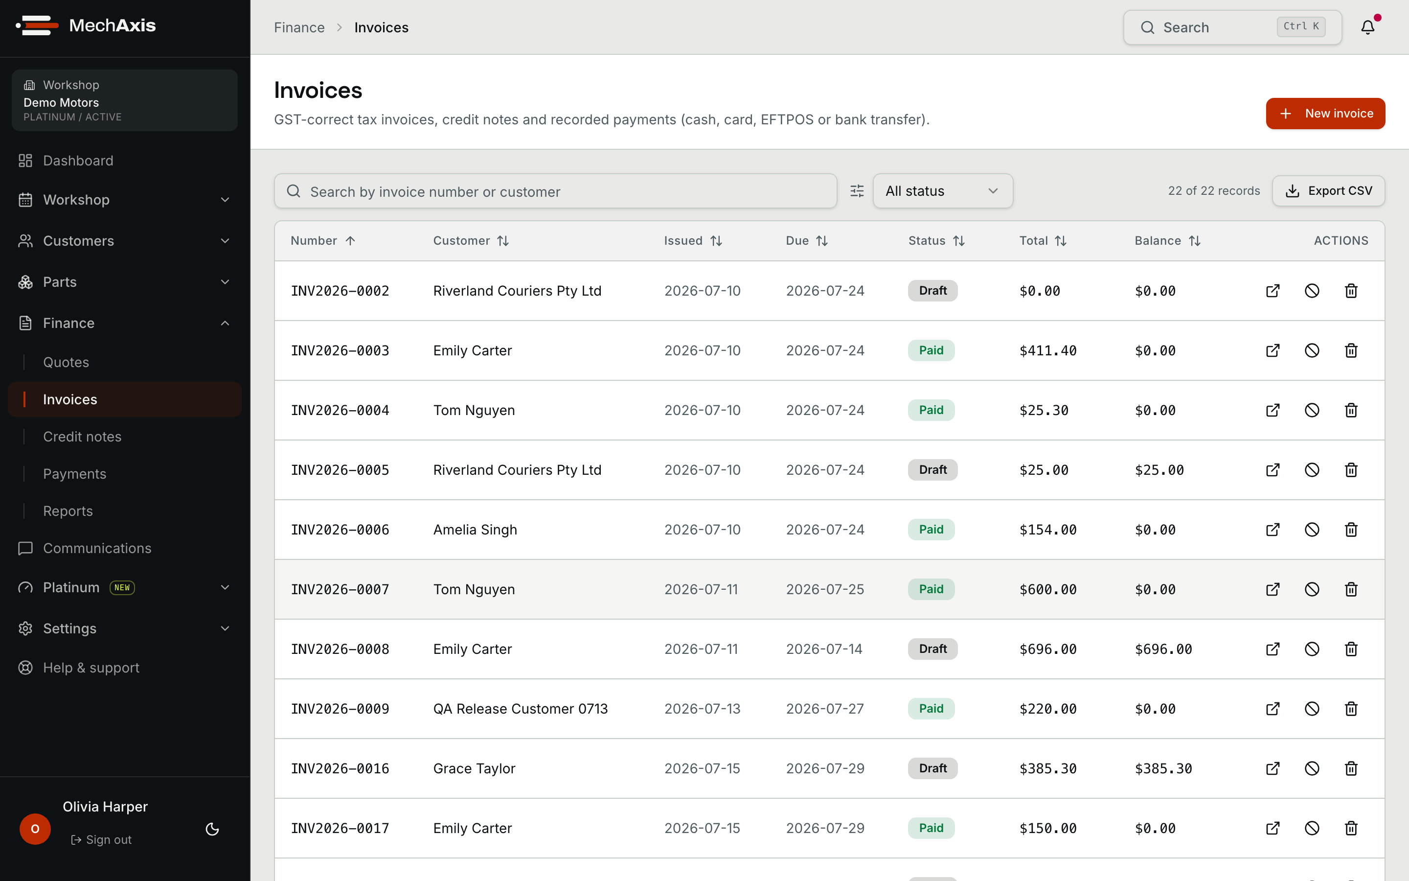
Task: Open Credit notes under Finance
Action: click(x=125, y=437)
